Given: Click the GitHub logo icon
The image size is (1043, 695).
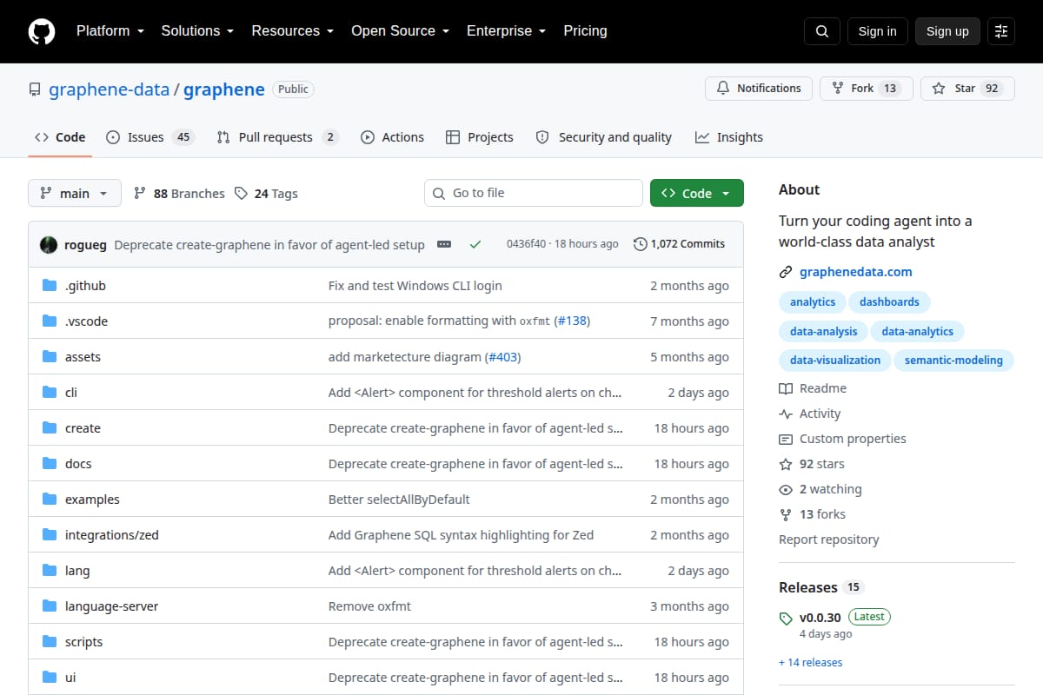Looking at the screenshot, I should tap(42, 31).
